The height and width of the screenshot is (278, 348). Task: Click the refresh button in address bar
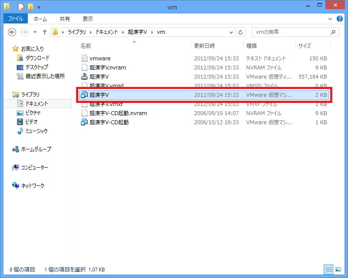pyautogui.click(x=241, y=32)
